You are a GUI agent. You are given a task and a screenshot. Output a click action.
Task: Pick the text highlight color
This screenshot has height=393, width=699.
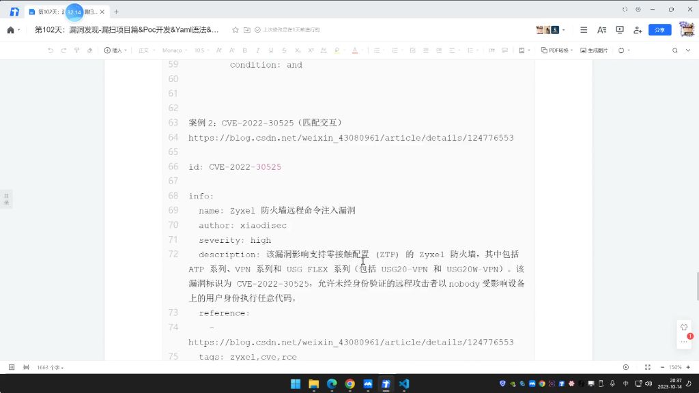pos(337,50)
